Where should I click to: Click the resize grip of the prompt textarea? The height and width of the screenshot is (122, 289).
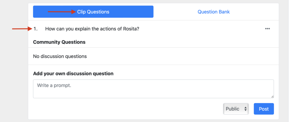272,97
